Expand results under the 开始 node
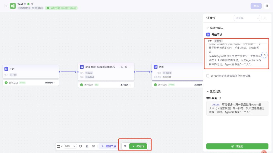This screenshot has width=273, height=153. point(50,83)
